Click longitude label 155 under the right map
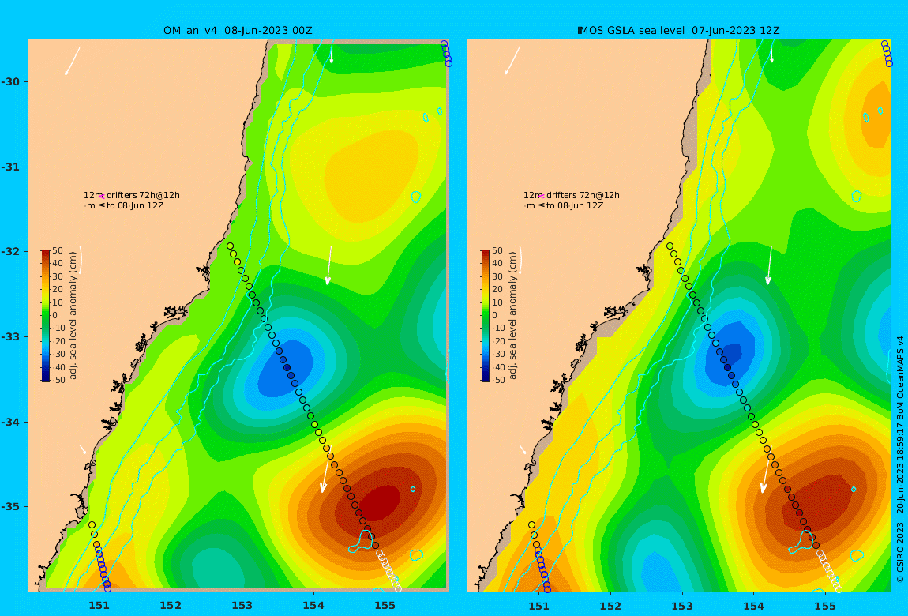Screen dimensions: 908x616 tap(824, 606)
